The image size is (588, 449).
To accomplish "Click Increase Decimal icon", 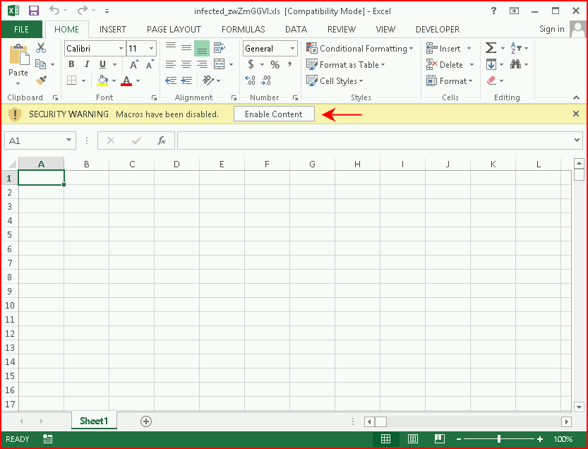I will pyautogui.click(x=250, y=80).
